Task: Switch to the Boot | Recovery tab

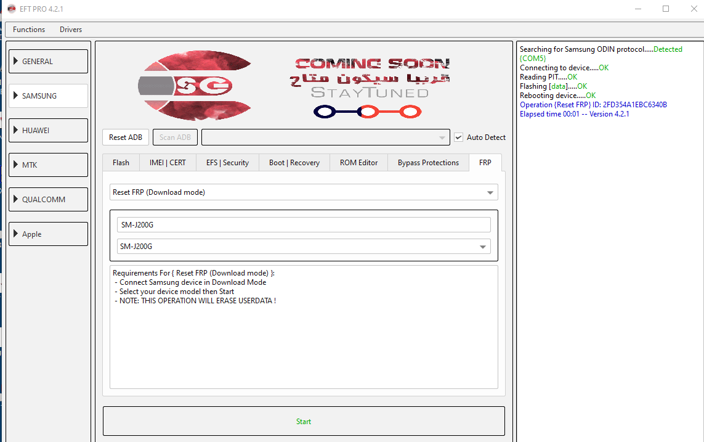Action: pos(294,163)
